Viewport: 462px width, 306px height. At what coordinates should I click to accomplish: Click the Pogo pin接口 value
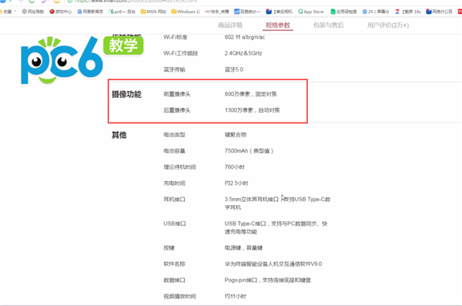click(268, 281)
